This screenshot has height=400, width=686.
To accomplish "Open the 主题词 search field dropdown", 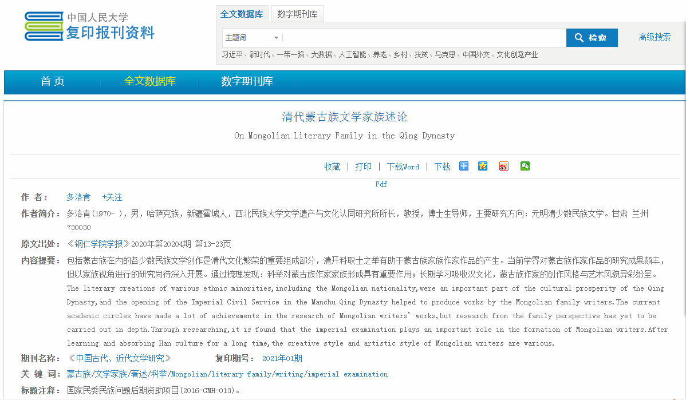I will click(252, 38).
